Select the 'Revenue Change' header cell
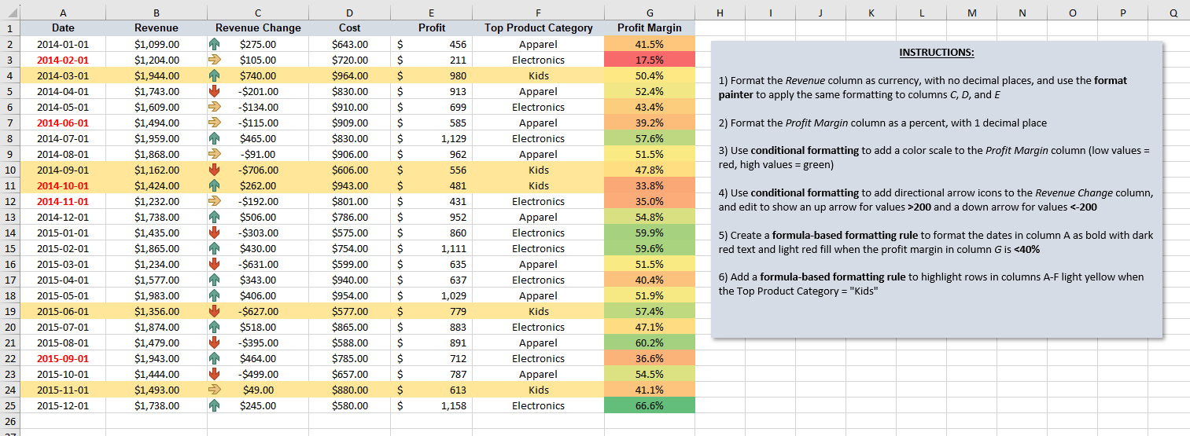Image resolution: width=1190 pixels, height=436 pixels. pyautogui.click(x=258, y=28)
